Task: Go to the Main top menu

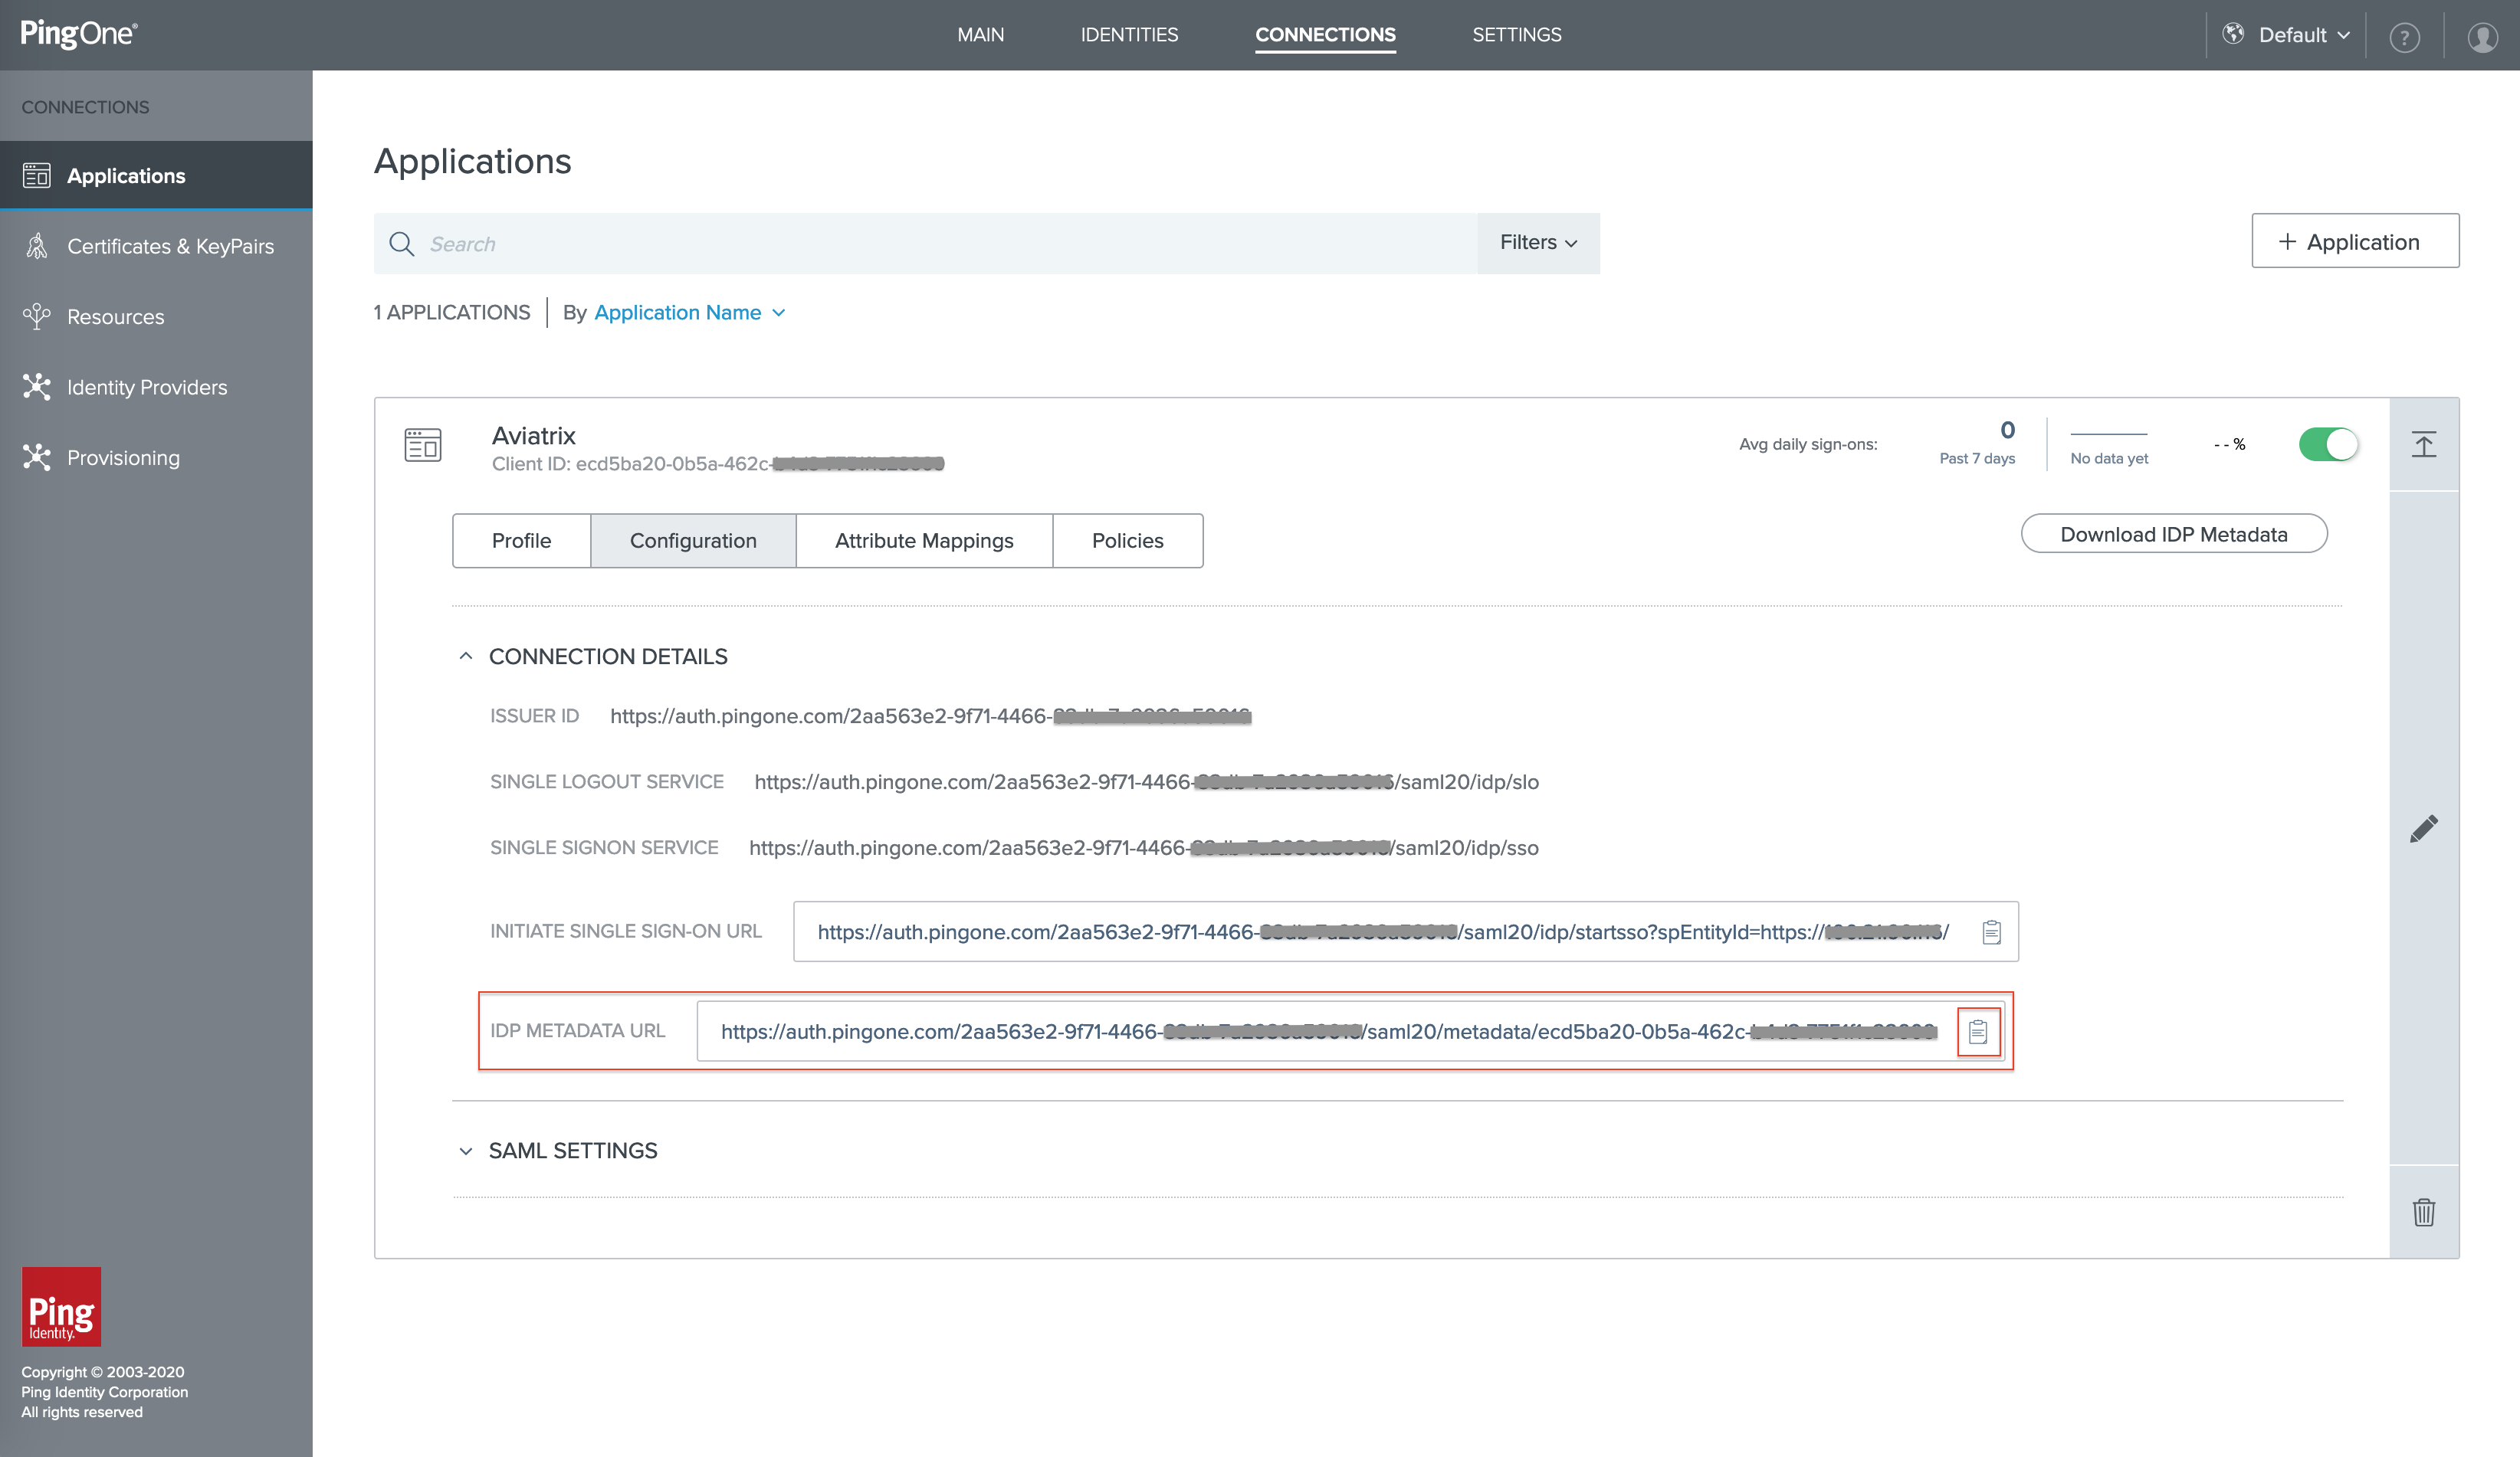Action: [x=980, y=35]
